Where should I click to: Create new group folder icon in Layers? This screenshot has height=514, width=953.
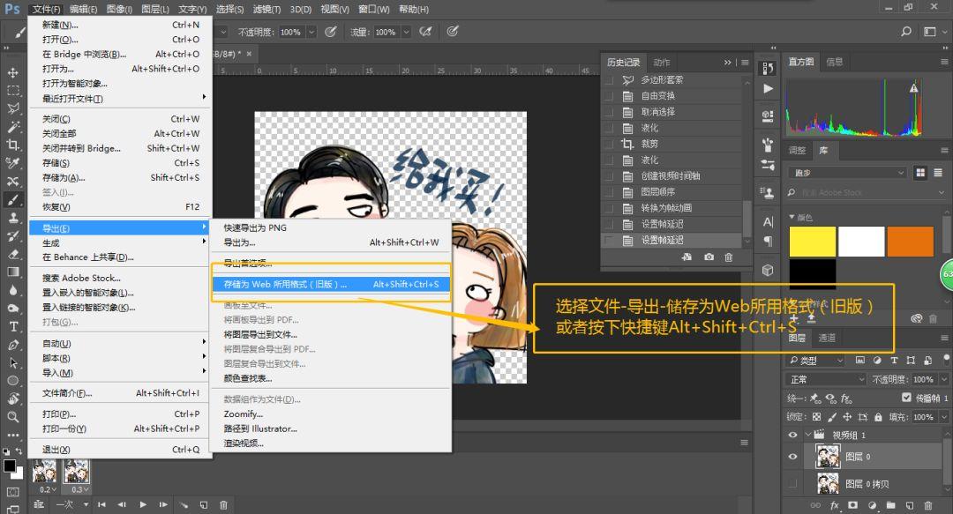[x=890, y=505]
